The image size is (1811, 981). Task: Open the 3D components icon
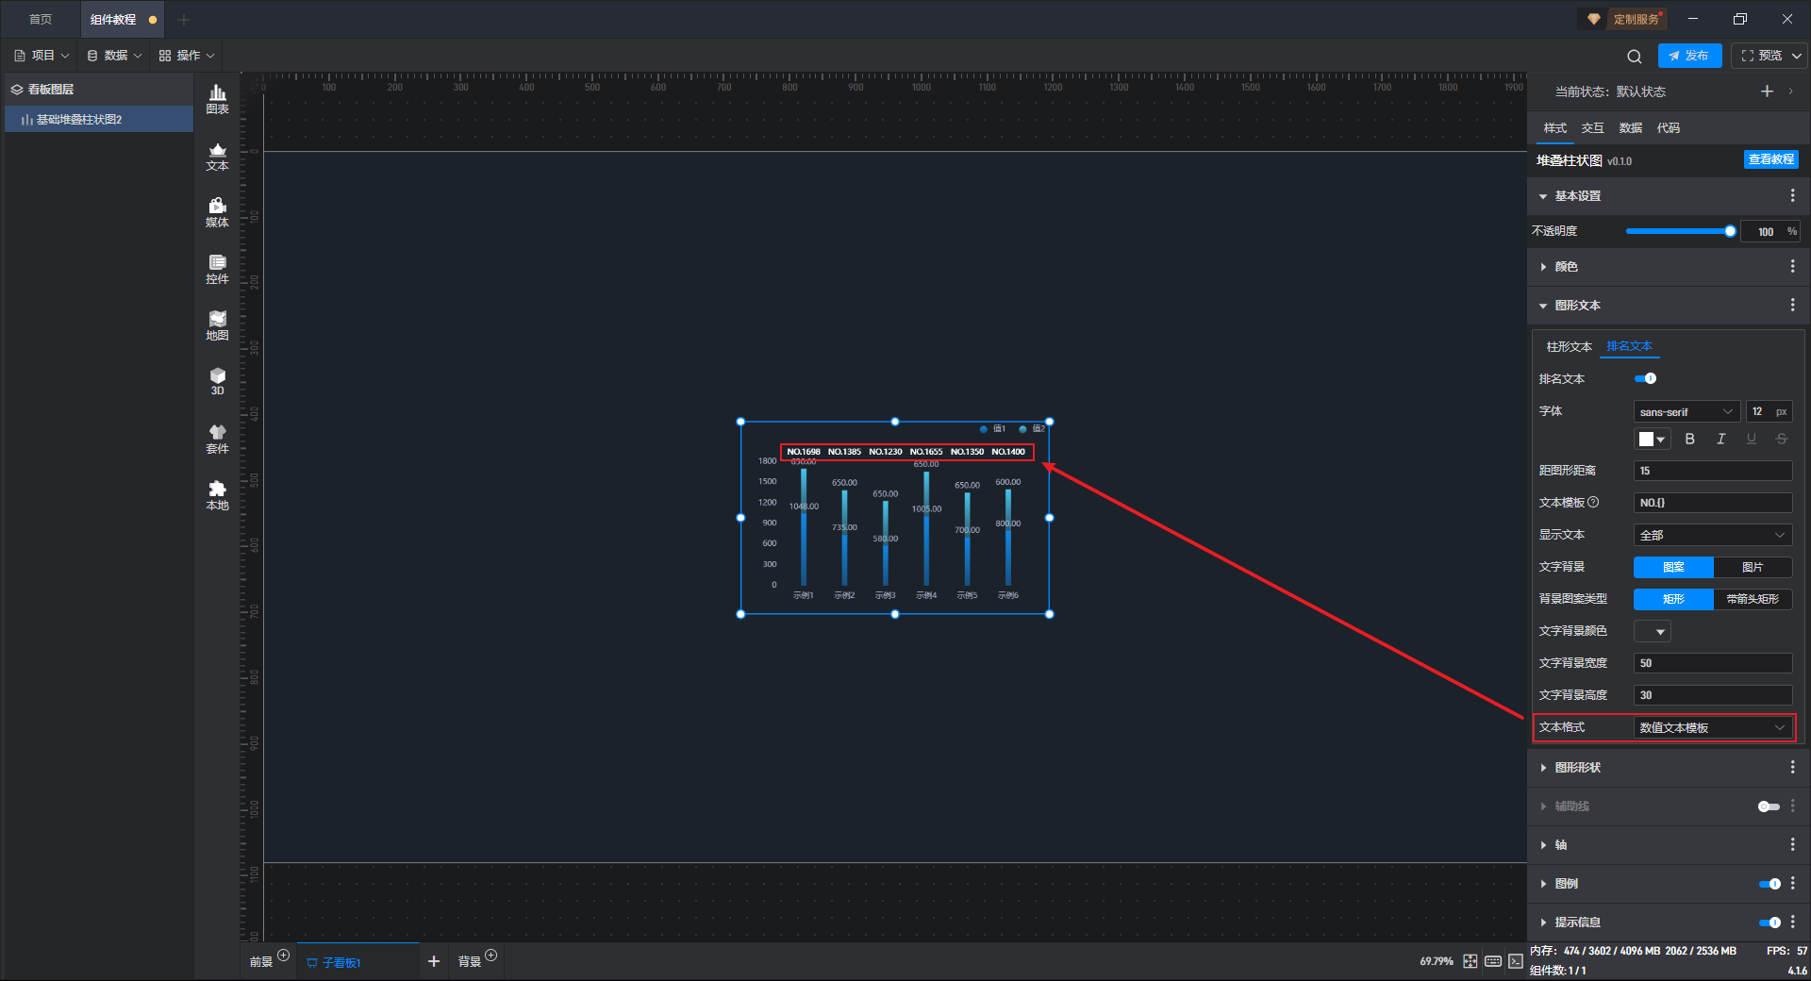[217, 381]
